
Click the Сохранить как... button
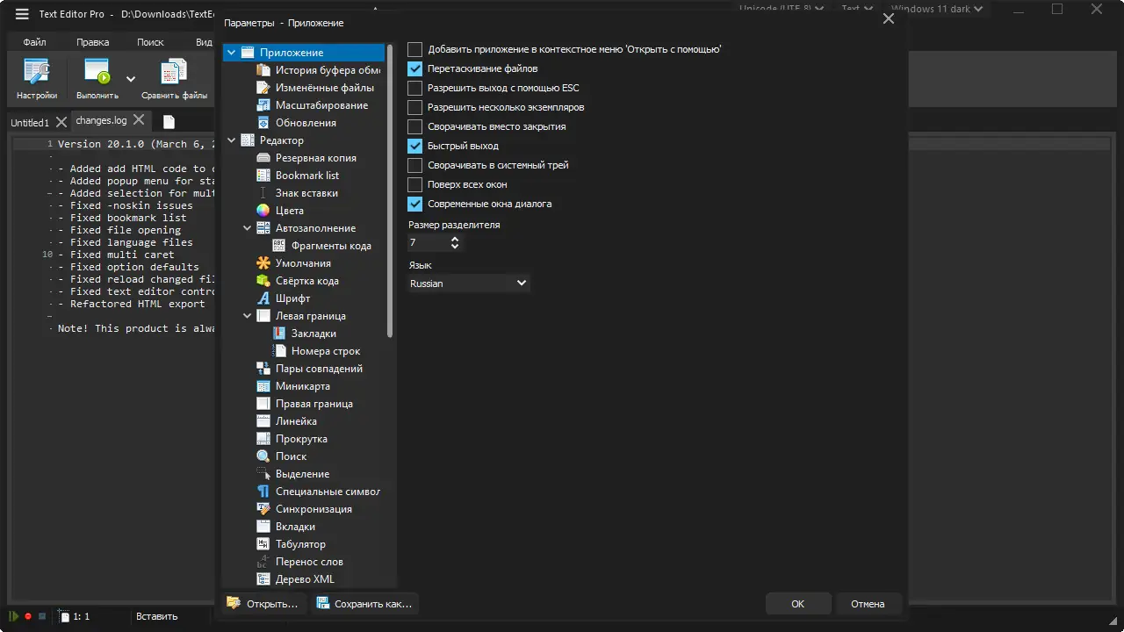pyautogui.click(x=364, y=604)
